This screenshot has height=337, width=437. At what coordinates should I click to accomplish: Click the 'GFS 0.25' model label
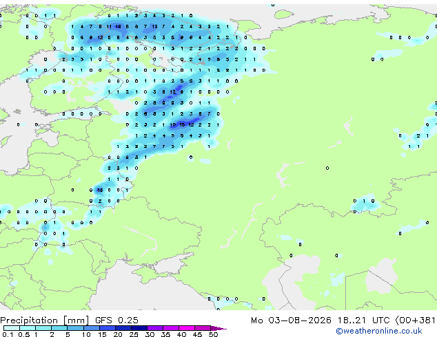point(116,320)
